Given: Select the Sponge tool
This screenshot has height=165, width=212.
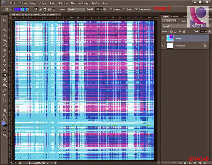Looking at the screenshot, I should pyautogui.click(x=5, y=85).
